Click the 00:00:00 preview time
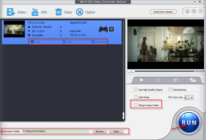Viewport: 206px width, 140px height. point(200,71)
